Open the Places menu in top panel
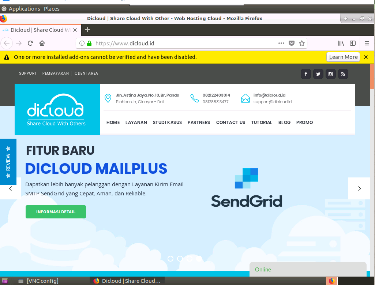This screenshot has height=285, width=375. (x=52, y=9)
